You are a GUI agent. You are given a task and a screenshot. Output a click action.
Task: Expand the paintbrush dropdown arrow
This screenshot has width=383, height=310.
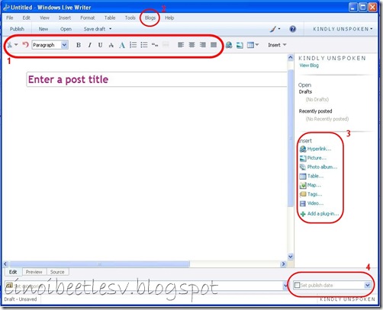[279, 29]
